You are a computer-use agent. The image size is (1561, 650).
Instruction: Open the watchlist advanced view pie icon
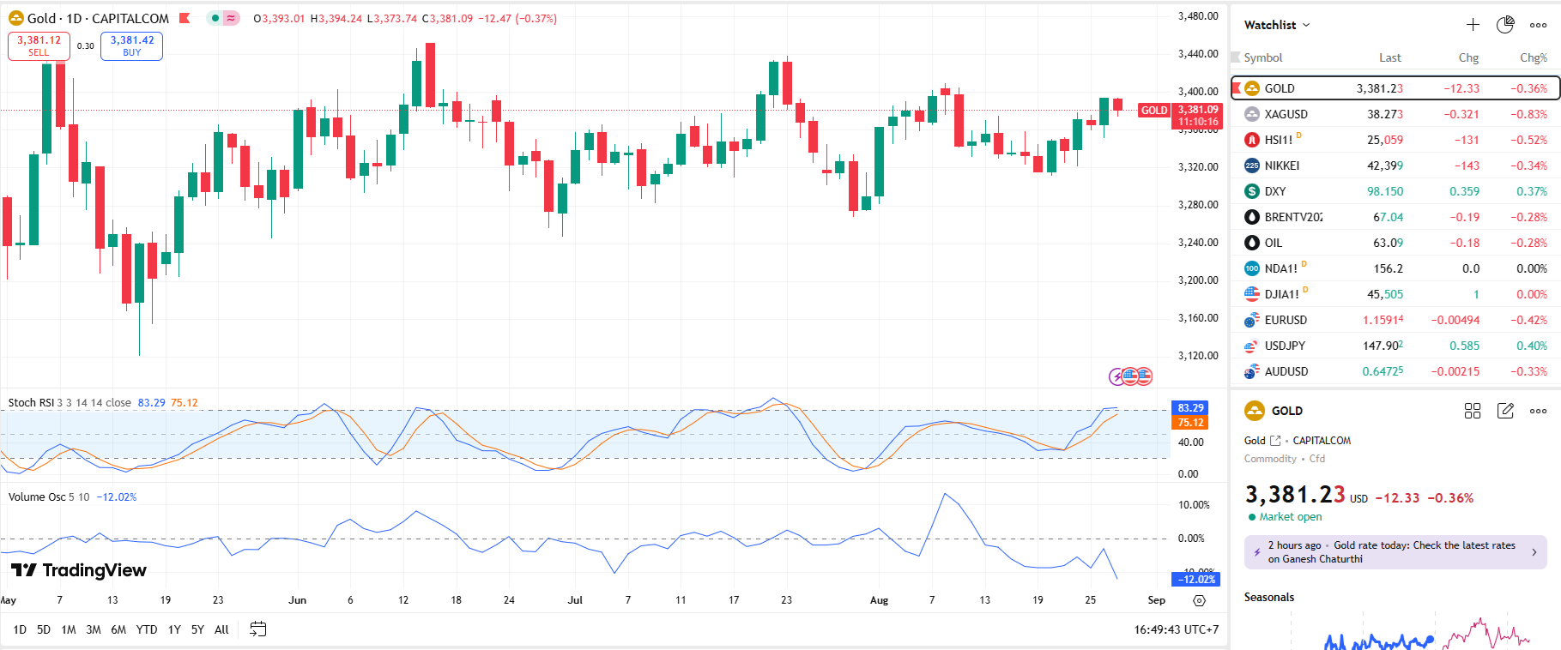point(1505,25)
